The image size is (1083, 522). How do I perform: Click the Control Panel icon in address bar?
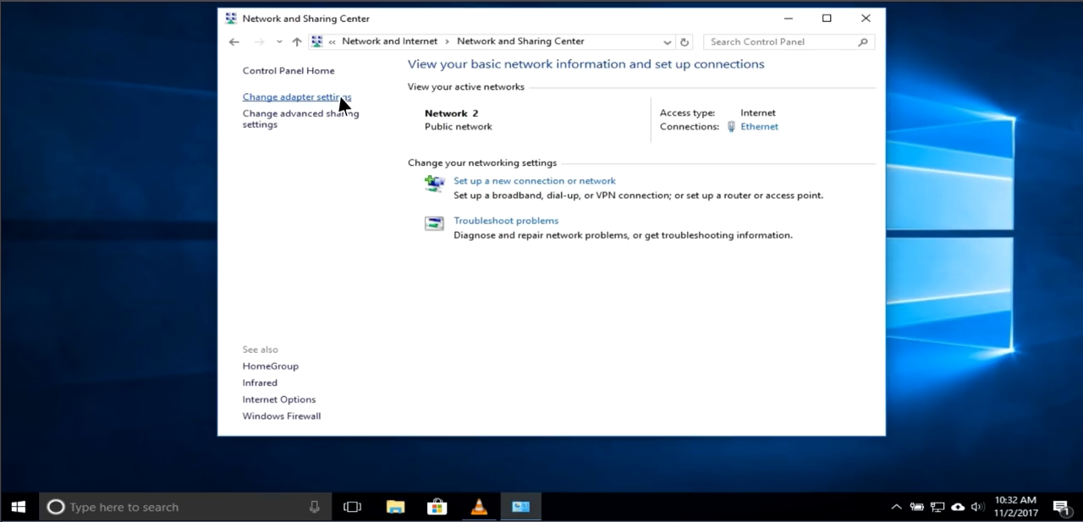(x=317, y=41)
